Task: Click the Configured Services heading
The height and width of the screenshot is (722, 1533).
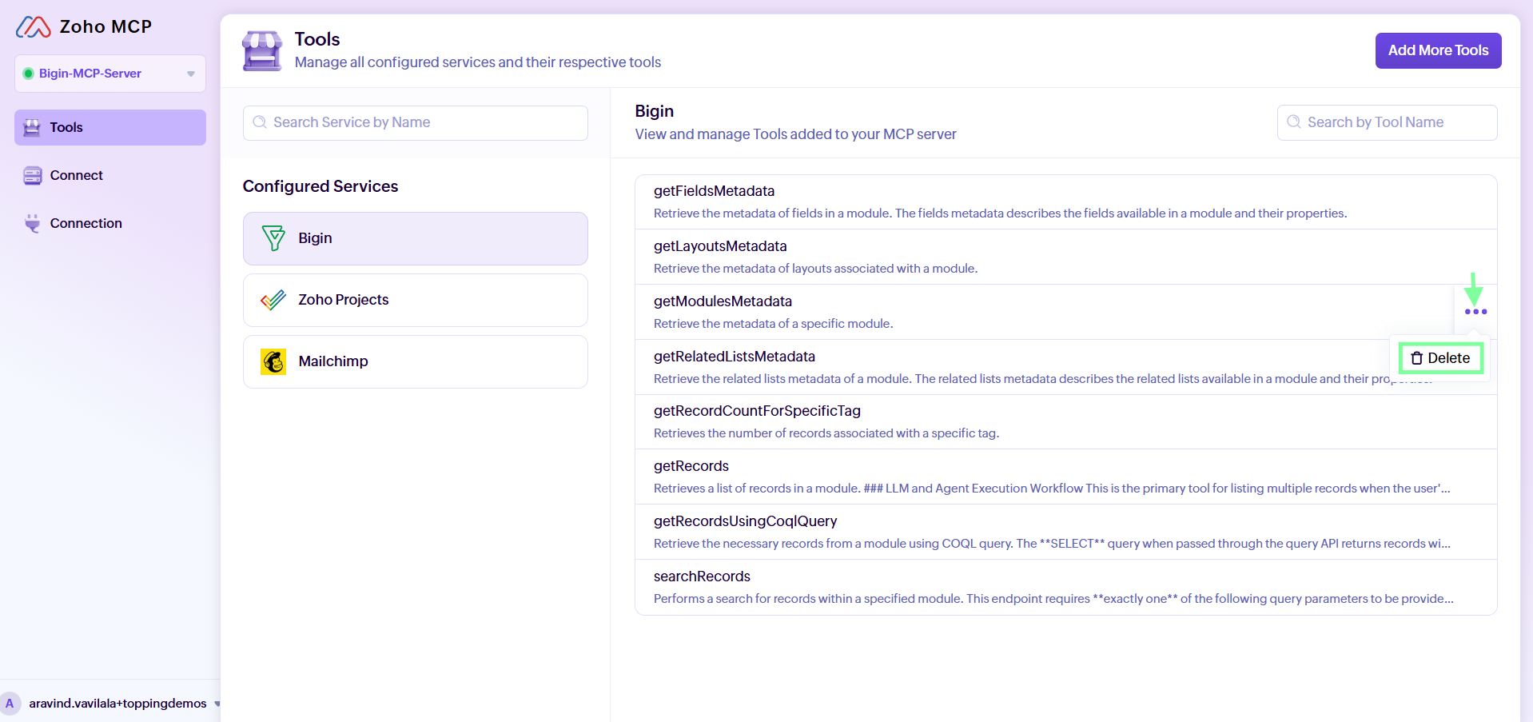Action: (321, 186)
